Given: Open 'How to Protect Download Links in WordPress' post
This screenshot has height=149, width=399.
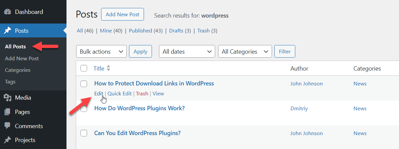Looking at the screenshot, I should tap(154, 83).
